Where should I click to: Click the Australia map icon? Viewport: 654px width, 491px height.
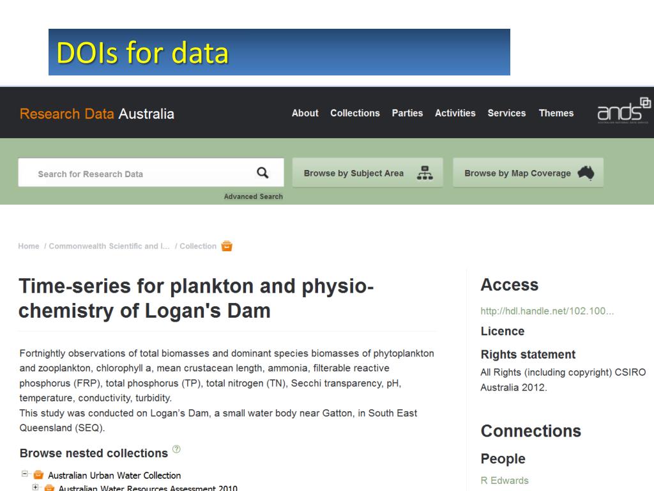click(x=586, y=173)
